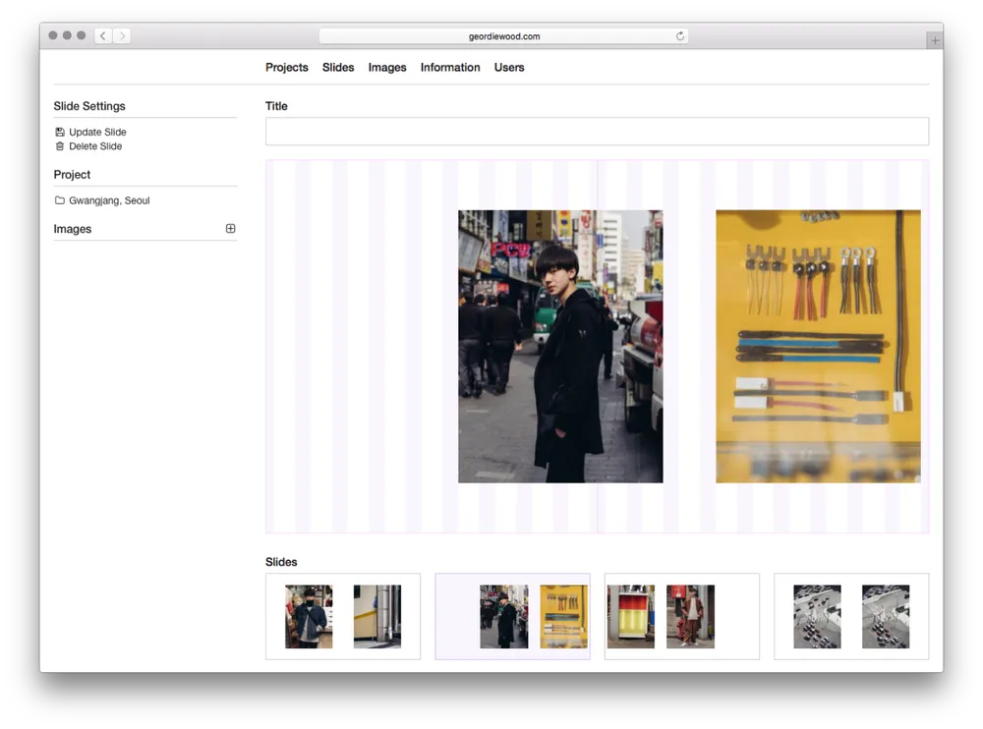This screenshot has height=729, width=983.
Task: Switch to the Slides section
Action: tap(338, 67)
